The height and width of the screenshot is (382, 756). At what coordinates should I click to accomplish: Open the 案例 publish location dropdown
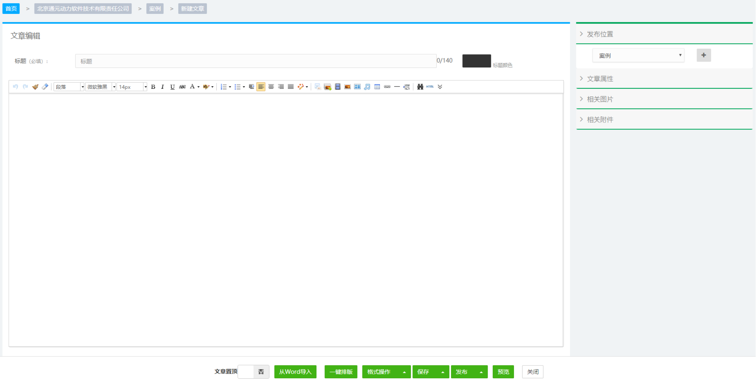(x=638, y=56)
